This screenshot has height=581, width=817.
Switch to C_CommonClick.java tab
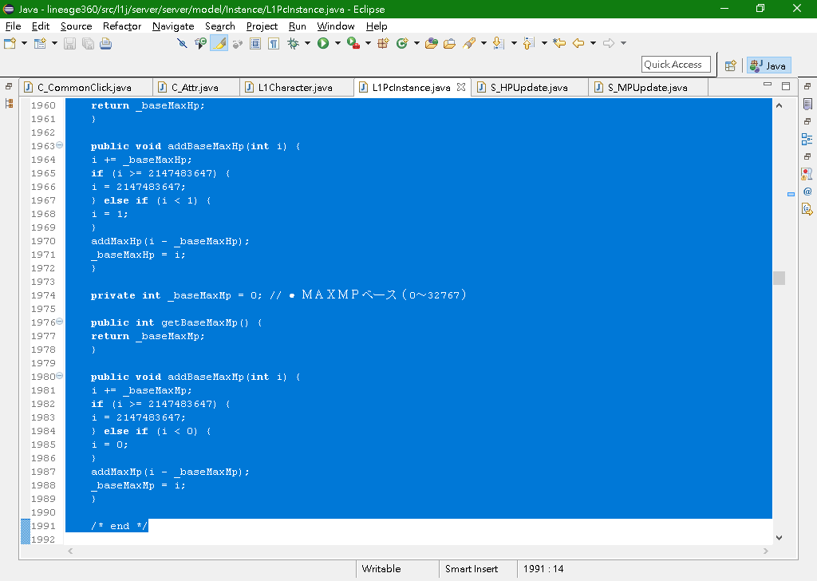pos(85,88)
